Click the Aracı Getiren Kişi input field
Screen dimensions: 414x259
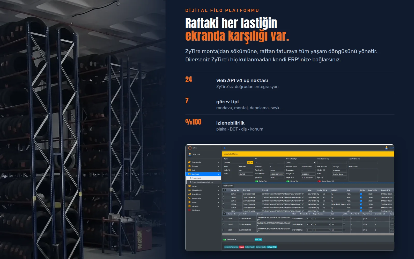pyautogui.click(x=332, y=162)
